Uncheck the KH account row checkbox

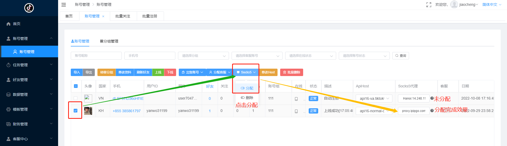point(76,111)
